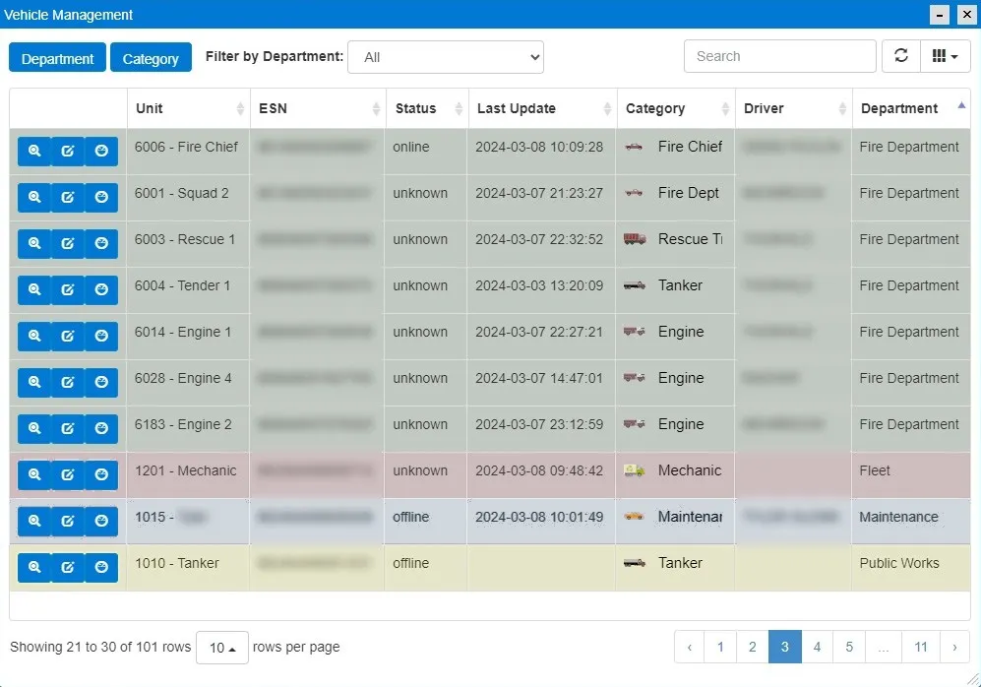Edit the 6004 - Tender 1 vehicle

(68, 290)
